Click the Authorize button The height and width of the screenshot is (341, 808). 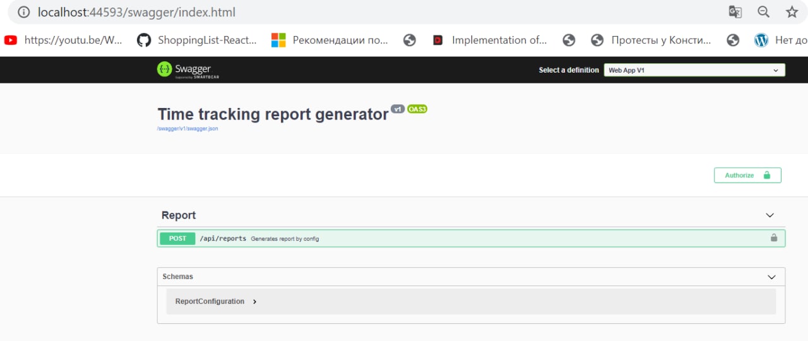coord(747,175)
